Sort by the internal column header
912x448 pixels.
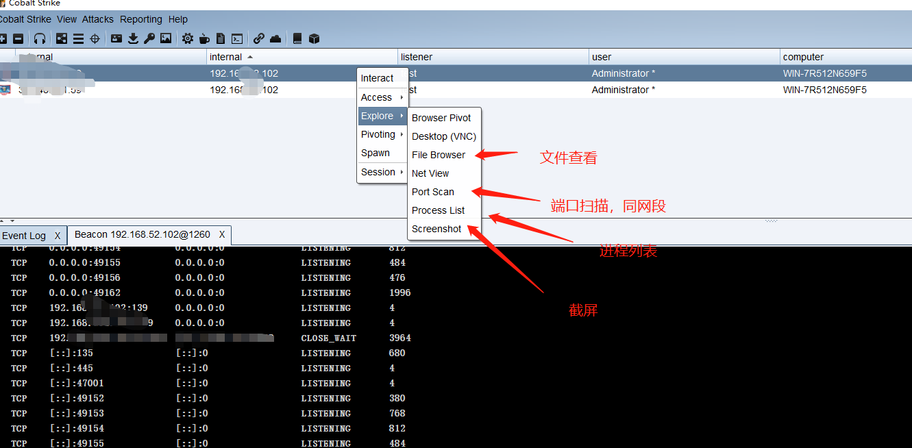[302, 57]
